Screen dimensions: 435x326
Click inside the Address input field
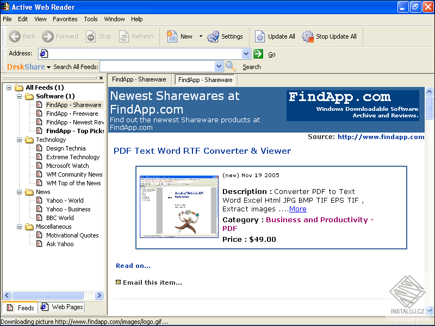(x=145, y=54)
